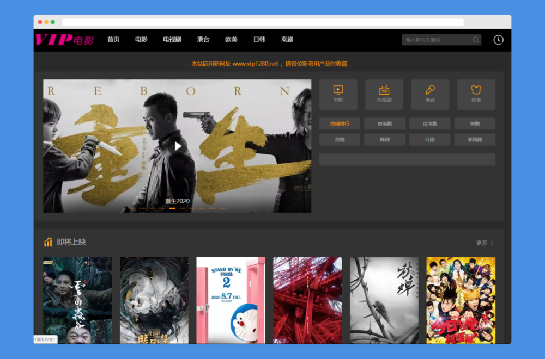Select the last carousel indicator dash
The height and width of the screenshot is (359, 545).
click(222, 208)
